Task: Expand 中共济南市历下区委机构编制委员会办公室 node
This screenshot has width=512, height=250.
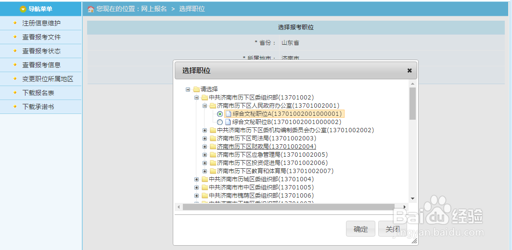Action: [x=205, y=130]
